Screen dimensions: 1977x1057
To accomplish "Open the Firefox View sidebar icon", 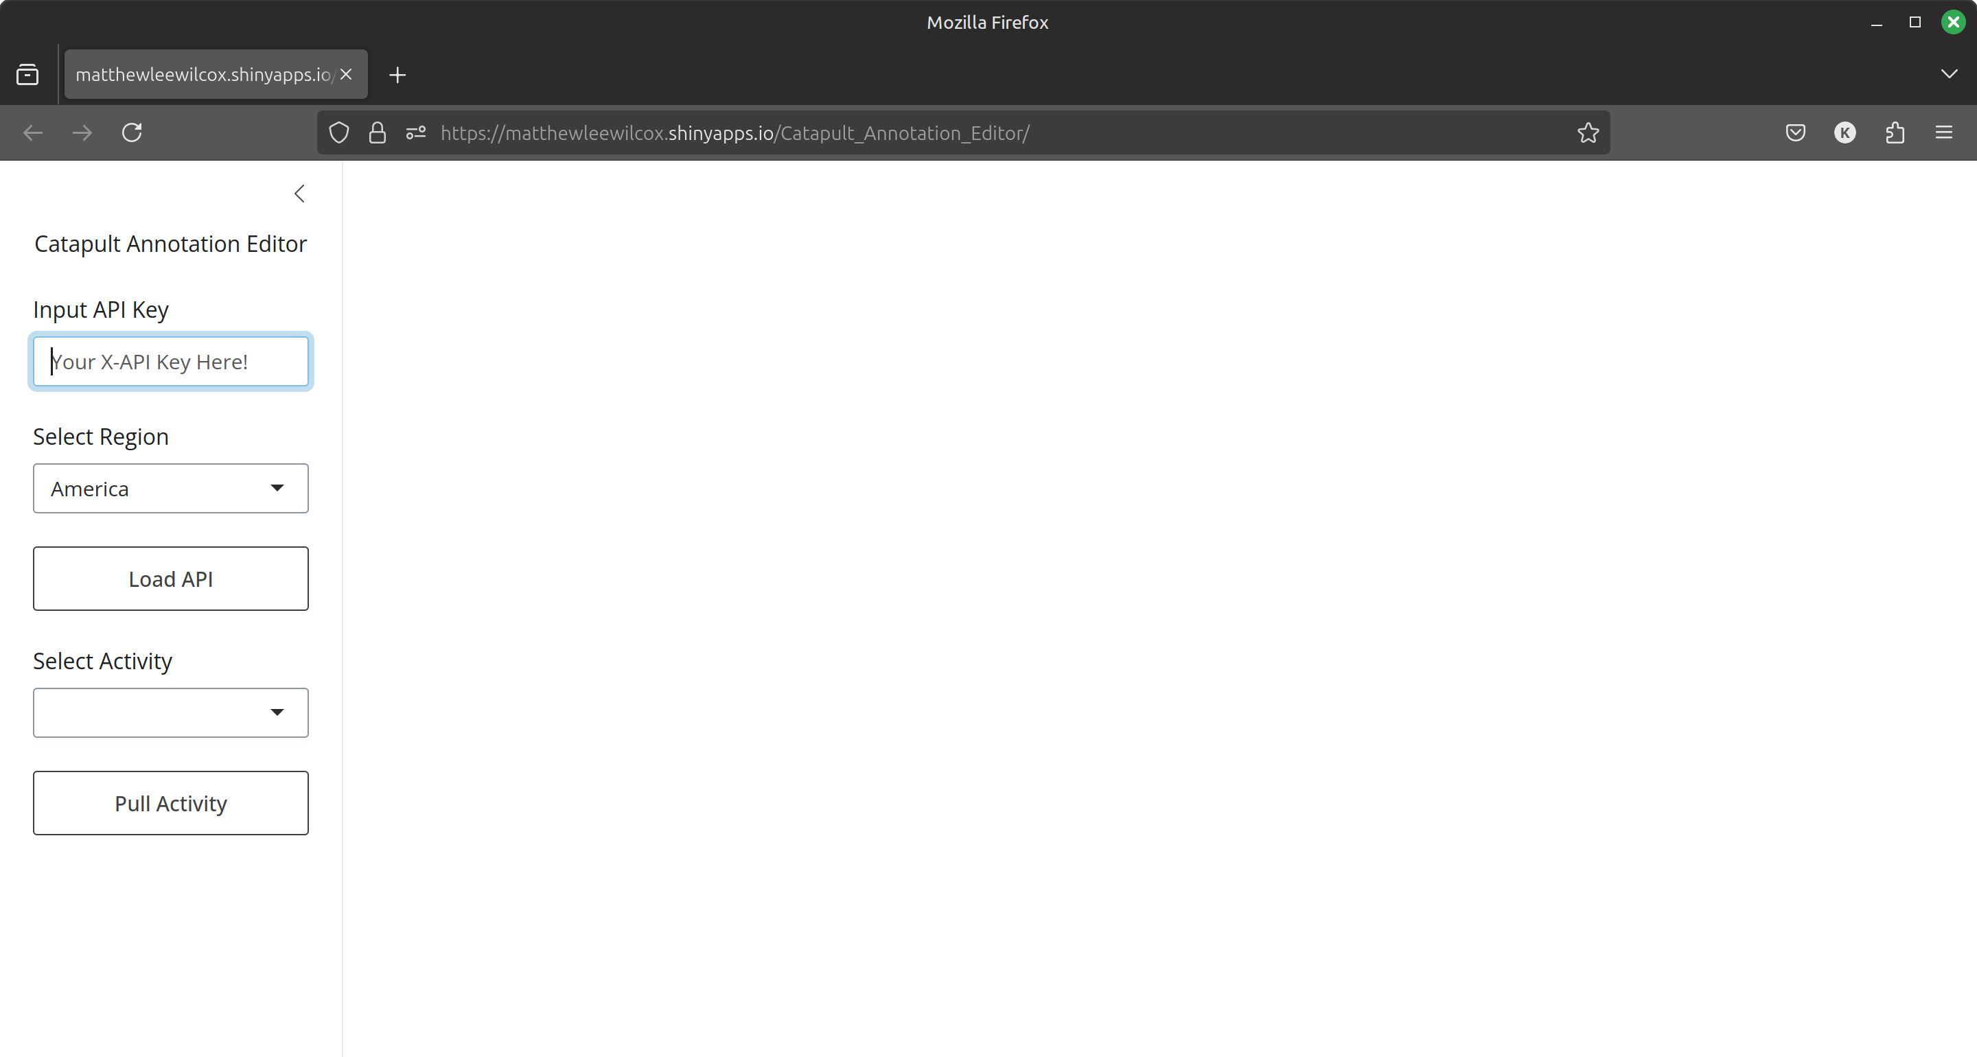I will click(27, 73).
